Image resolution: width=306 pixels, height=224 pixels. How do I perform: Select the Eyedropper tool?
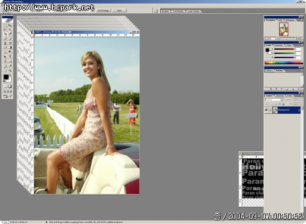pyautogui.click(x=10, y=66)
